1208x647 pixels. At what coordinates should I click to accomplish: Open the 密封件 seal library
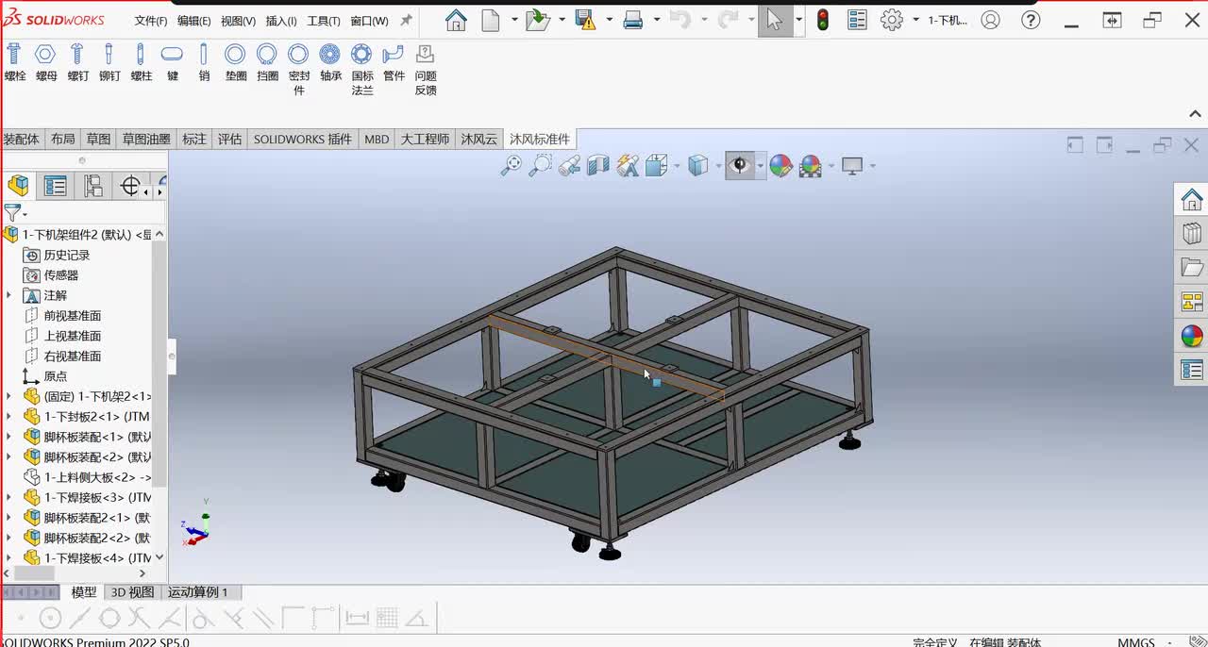tap(298, 70)
